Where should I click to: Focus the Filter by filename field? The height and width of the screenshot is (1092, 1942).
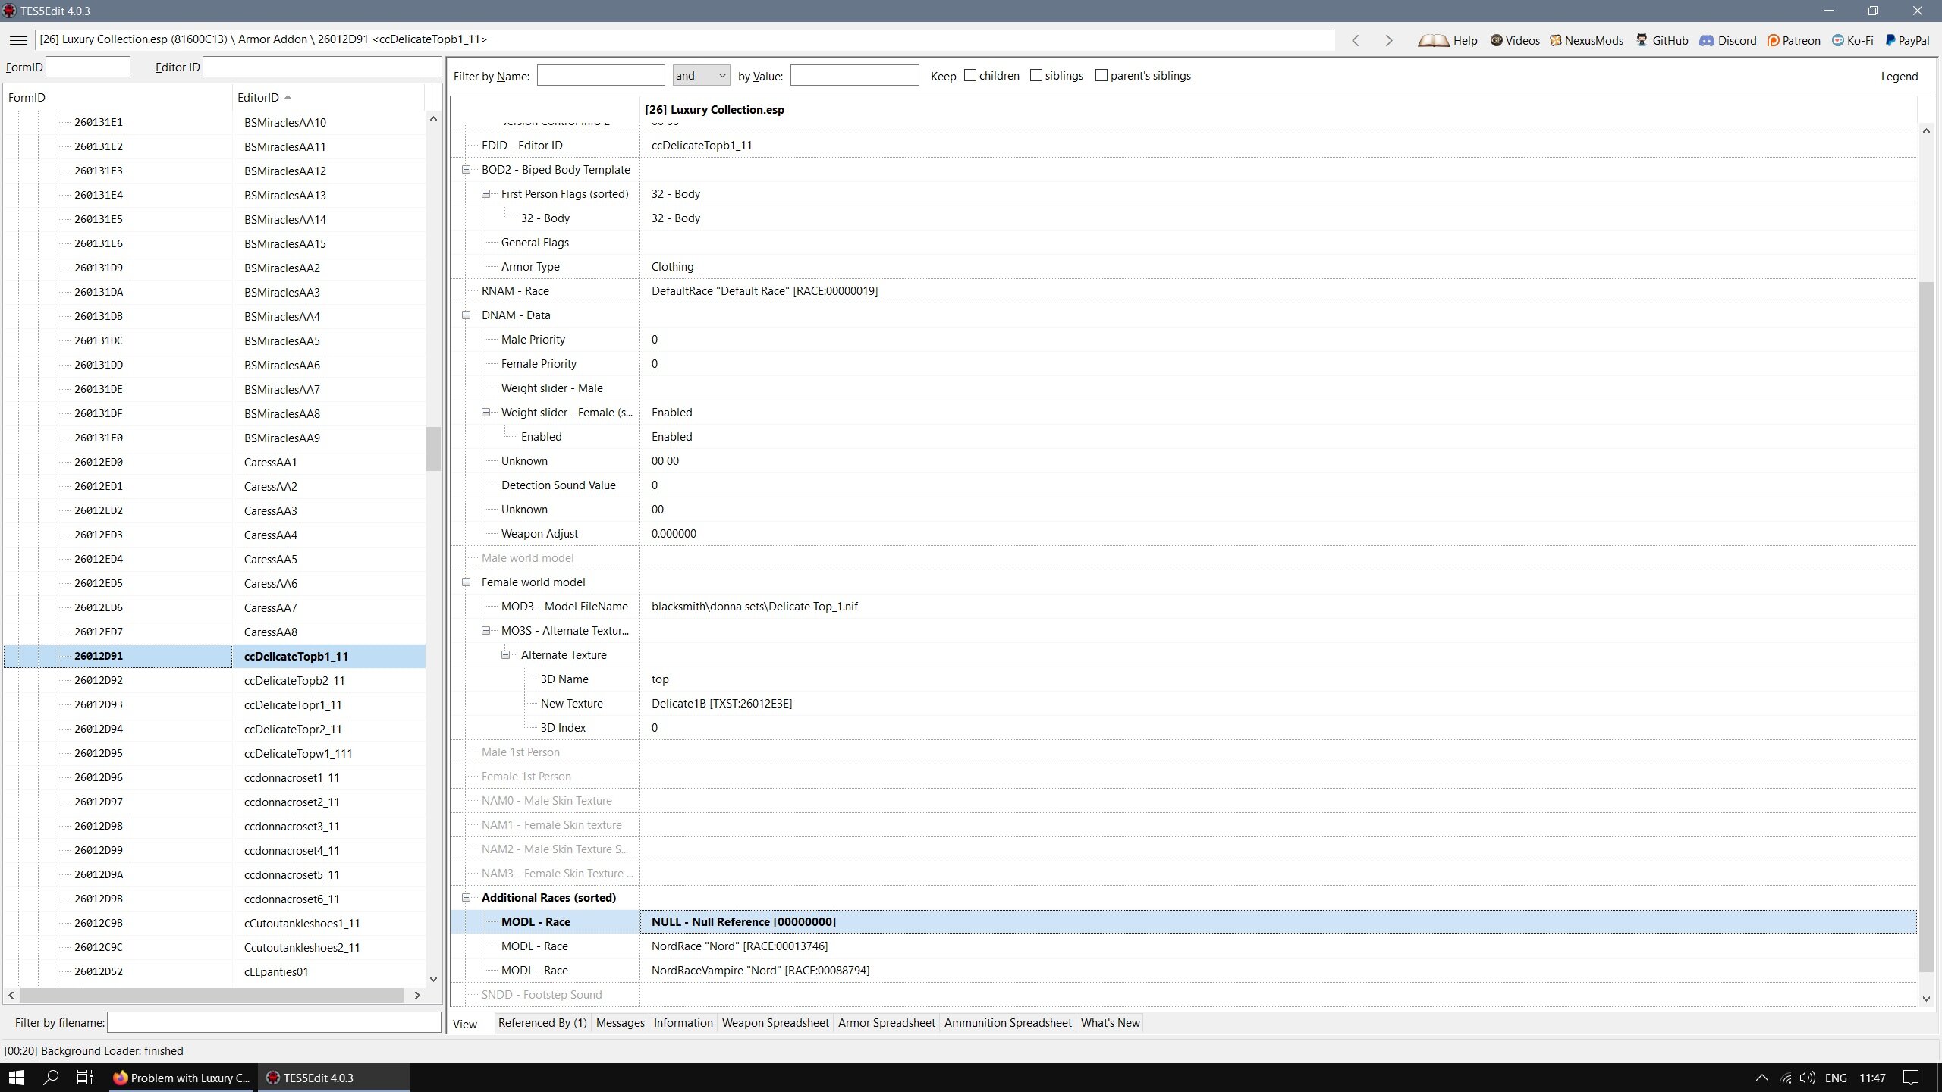pos(274,1022)
